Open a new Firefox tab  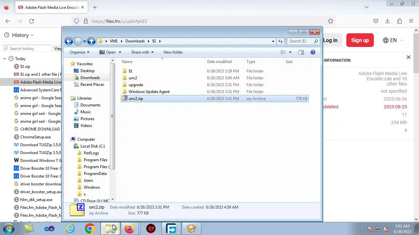pos(95,7)
